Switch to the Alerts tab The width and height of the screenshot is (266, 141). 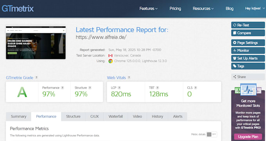pyautogui.click(x=178, y=116)
